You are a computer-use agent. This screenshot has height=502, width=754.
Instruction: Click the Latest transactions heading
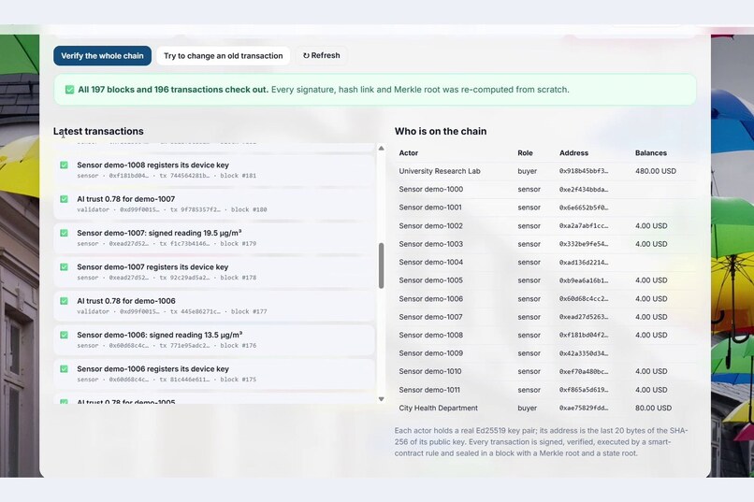click(98, 131)
